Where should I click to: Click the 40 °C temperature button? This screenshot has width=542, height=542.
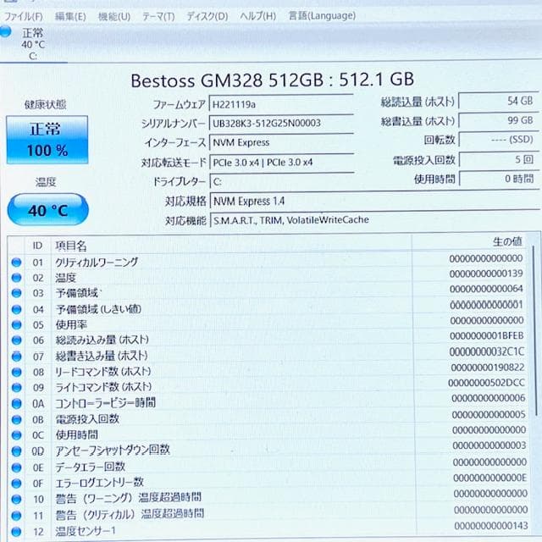[x=47, y=210]
